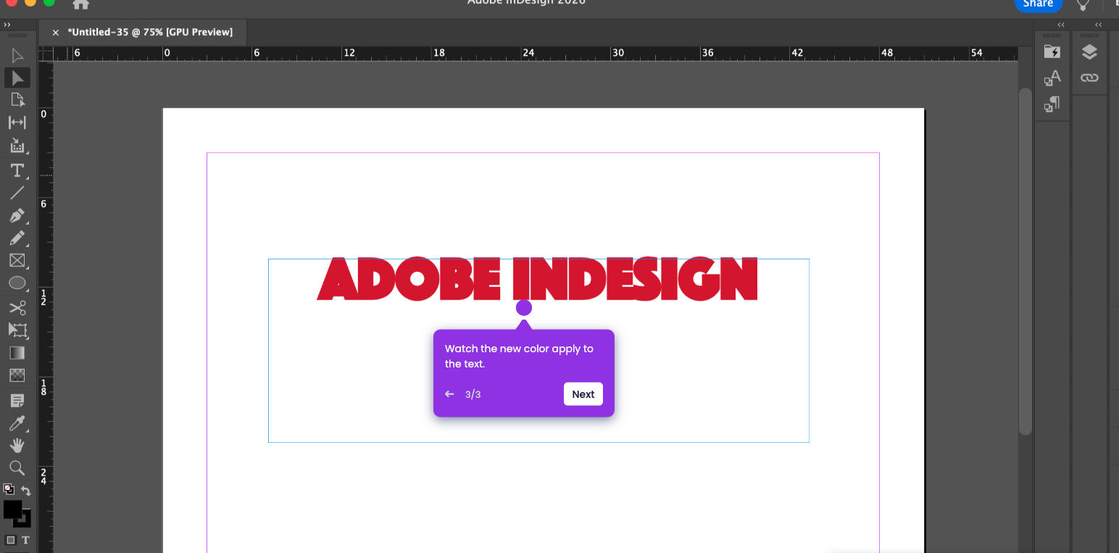Image resolution: width=1119 pixels, height=553 pixels.
Task: Select the Gradient Swatch tool
Action: [17, 353]
